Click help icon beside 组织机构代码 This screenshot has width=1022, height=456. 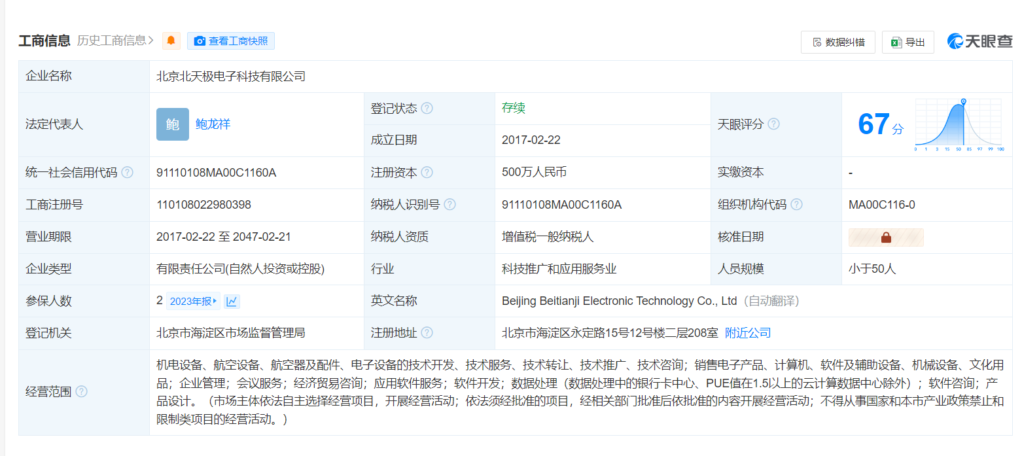tap(796, 205)
